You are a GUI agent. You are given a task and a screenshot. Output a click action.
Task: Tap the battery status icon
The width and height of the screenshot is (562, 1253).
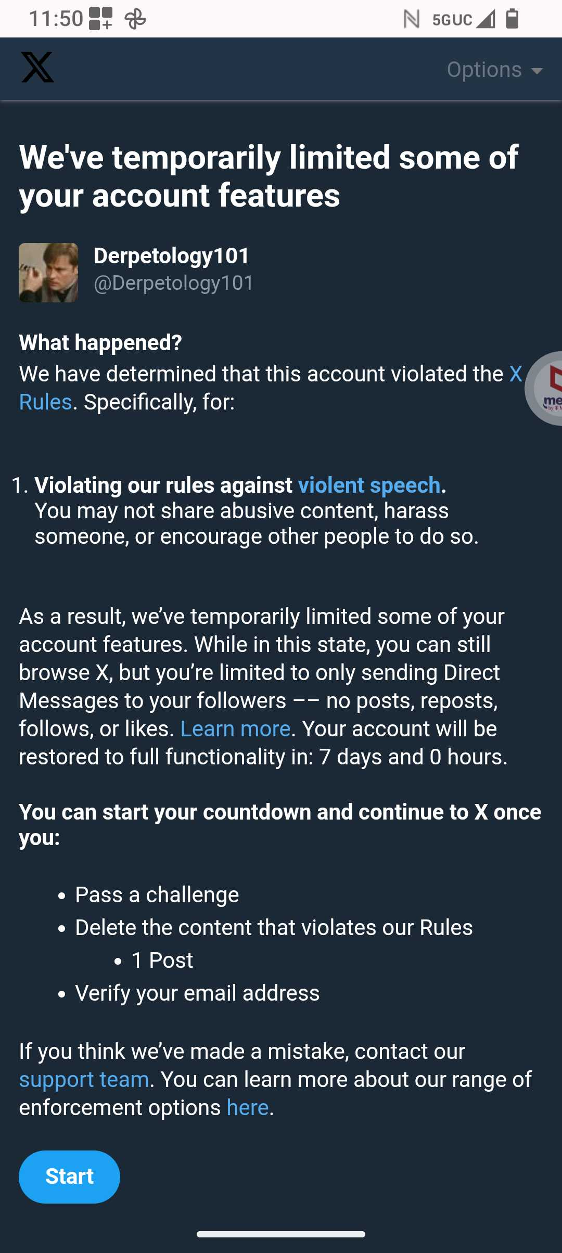tap(513, 19)
